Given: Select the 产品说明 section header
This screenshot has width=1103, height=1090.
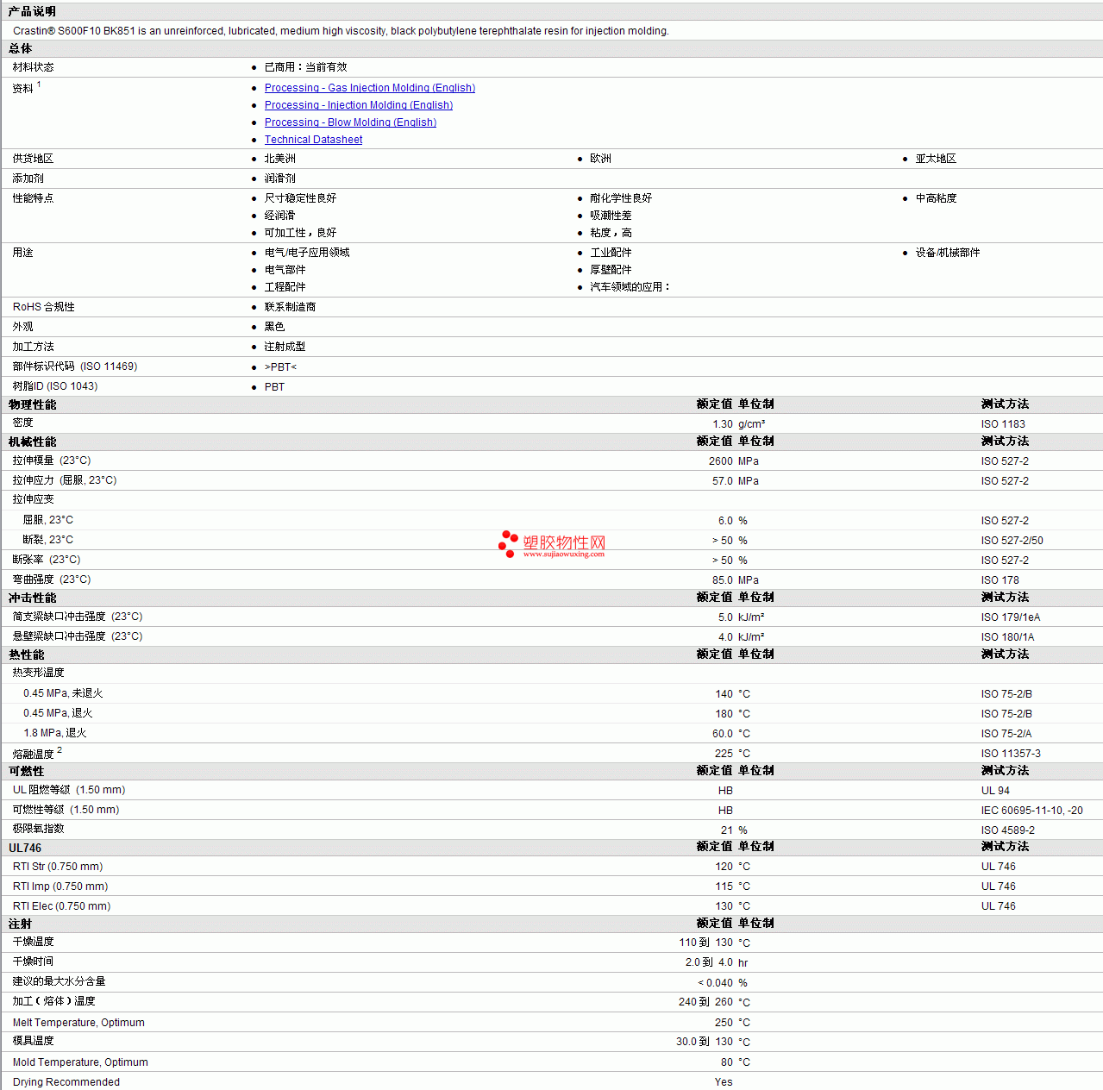Looking at the screenshot, I should point(32,11).
